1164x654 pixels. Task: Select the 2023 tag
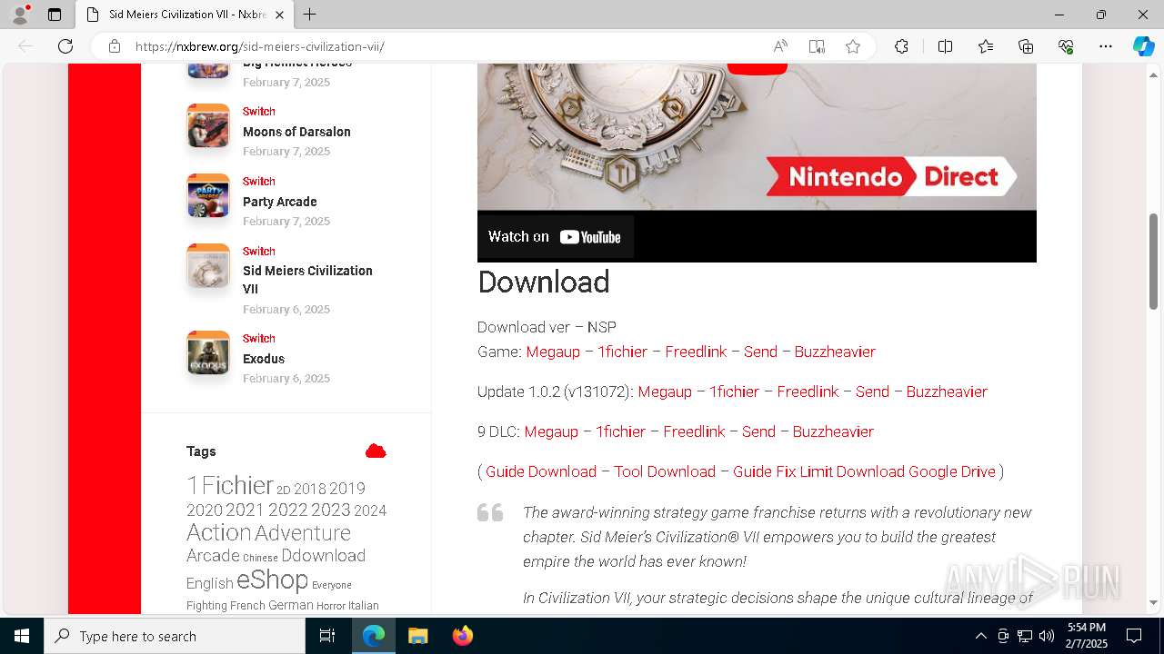click(x=330, y=510)
